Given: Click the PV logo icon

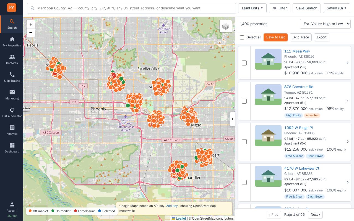Looking at the screenshot, I should point(12,7).
